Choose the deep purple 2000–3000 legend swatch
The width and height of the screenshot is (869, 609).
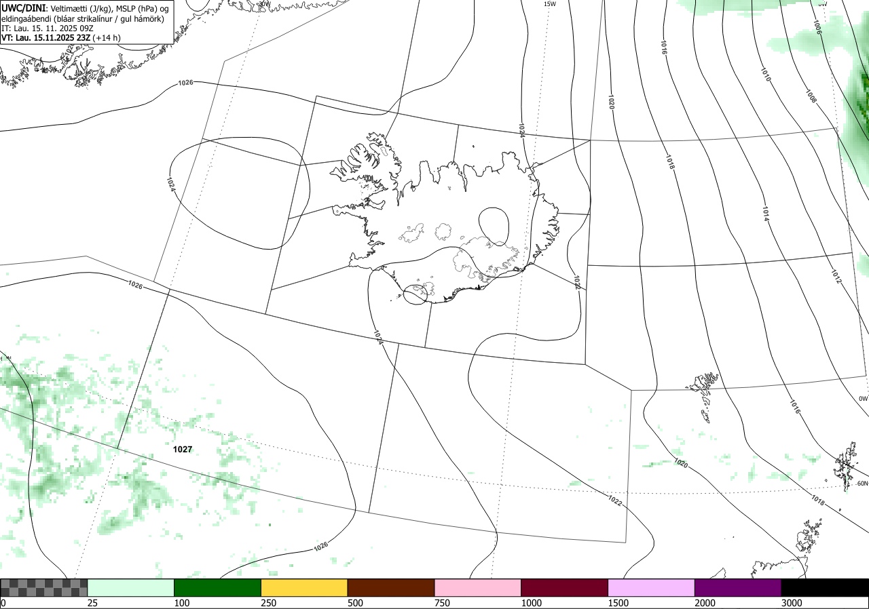pyautogui.click(x=738, y=587)
